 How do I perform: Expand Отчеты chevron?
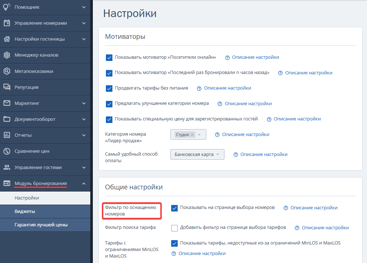84,135
